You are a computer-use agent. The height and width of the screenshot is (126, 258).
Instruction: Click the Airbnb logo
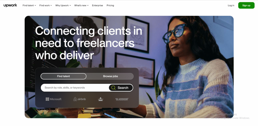point(79,99)
